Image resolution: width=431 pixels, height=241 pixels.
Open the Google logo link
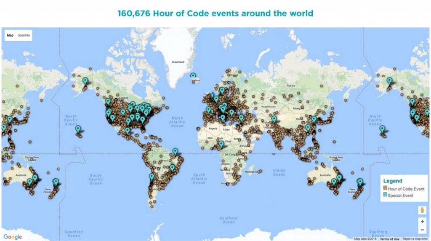pos(13,237)
